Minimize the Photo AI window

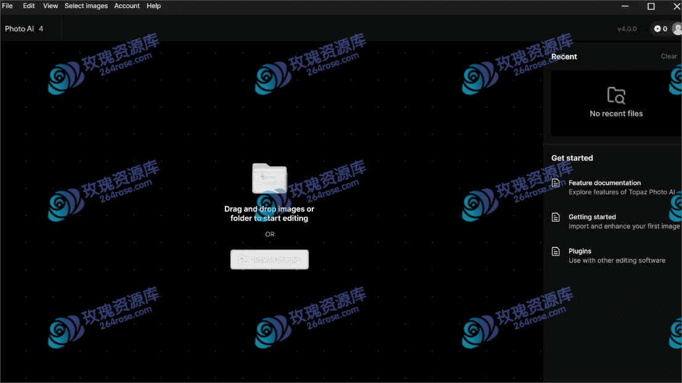pos(625,6)
